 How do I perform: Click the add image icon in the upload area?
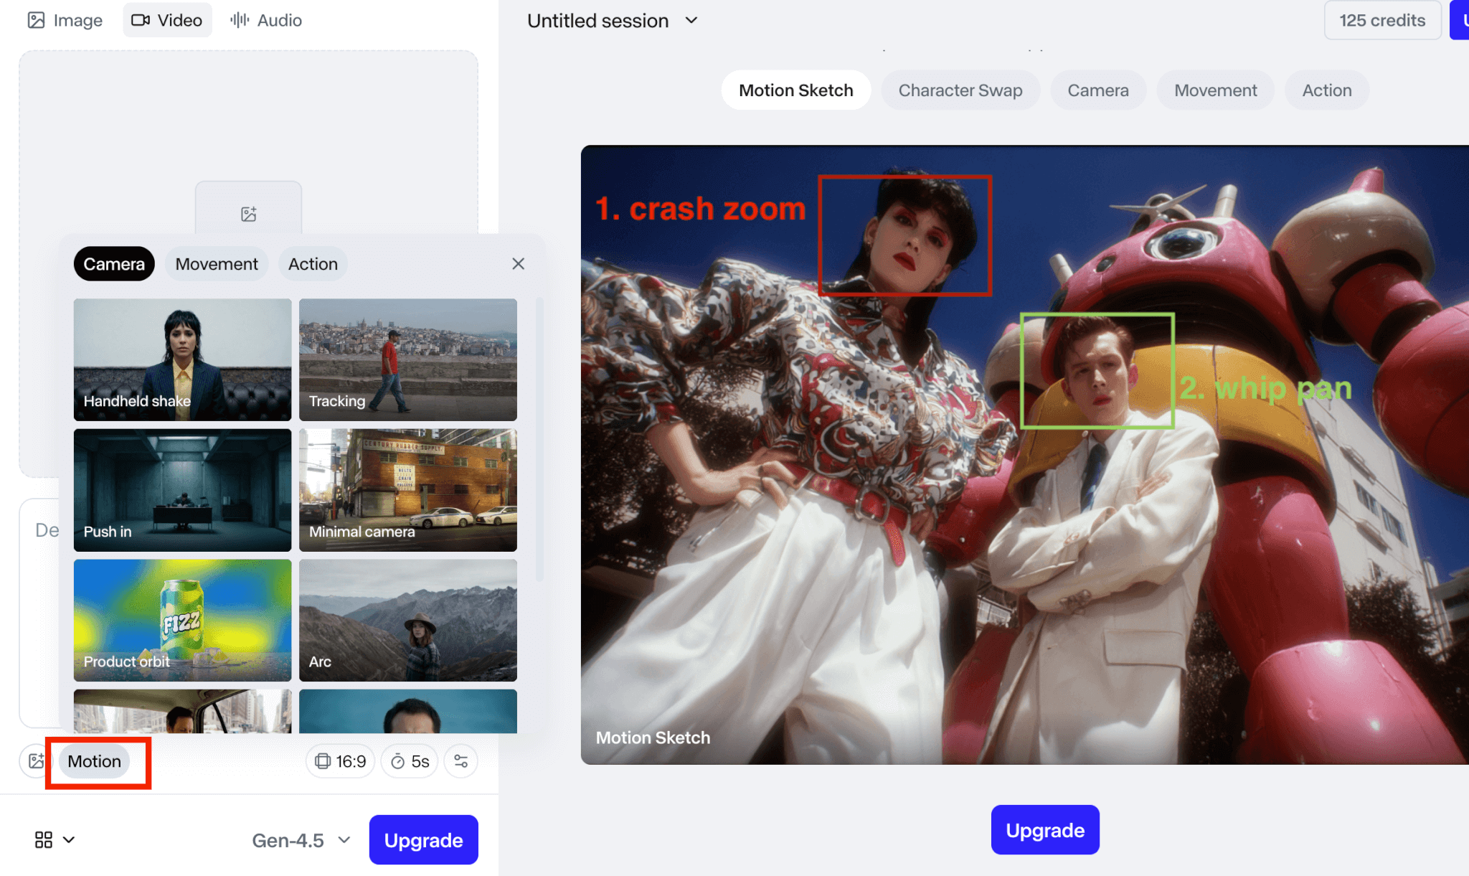[248, 213]
